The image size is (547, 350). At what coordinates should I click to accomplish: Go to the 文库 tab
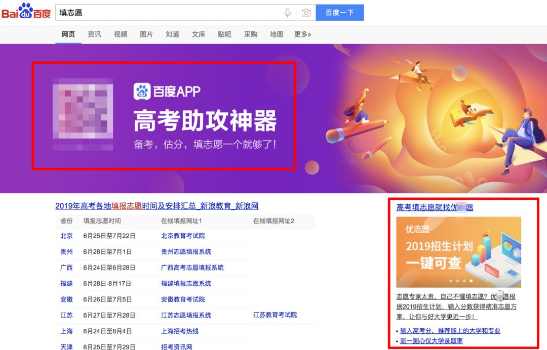199,34
